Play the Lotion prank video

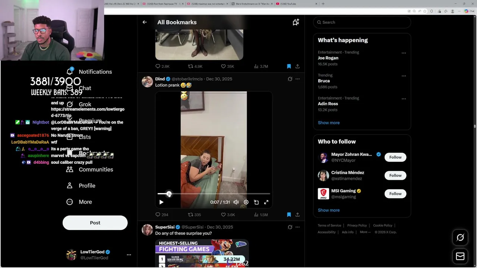(161, 202)
